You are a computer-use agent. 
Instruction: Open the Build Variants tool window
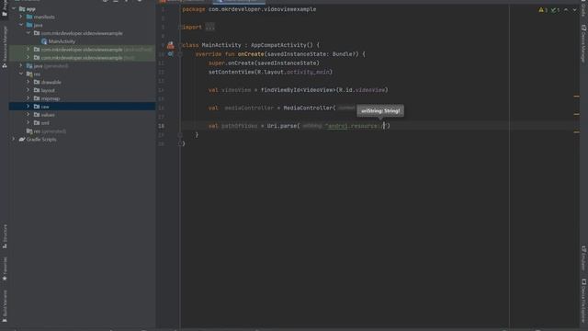(5, 306)
